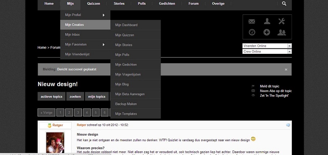Open messages via envelope icon
Screen dimensions: 328x155
tap(252, 21)
